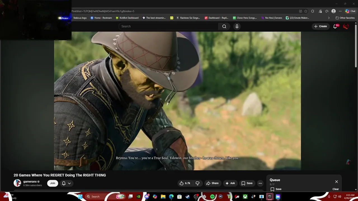Open YouTube notifications bell
358x201 pixels.
[x=335, y=26]
